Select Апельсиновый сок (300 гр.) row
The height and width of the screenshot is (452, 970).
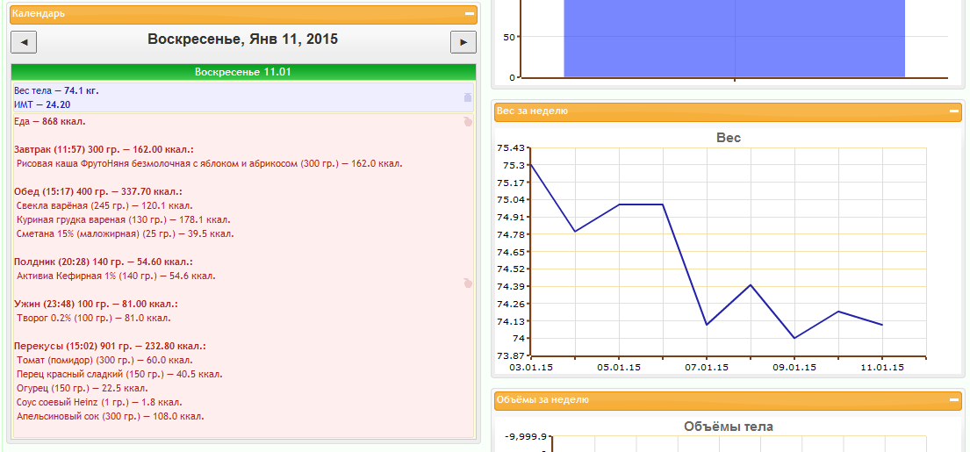pos(111,416)
